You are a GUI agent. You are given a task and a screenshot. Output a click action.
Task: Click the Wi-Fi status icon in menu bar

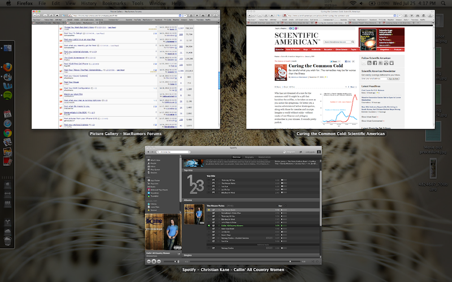[353, 3]
